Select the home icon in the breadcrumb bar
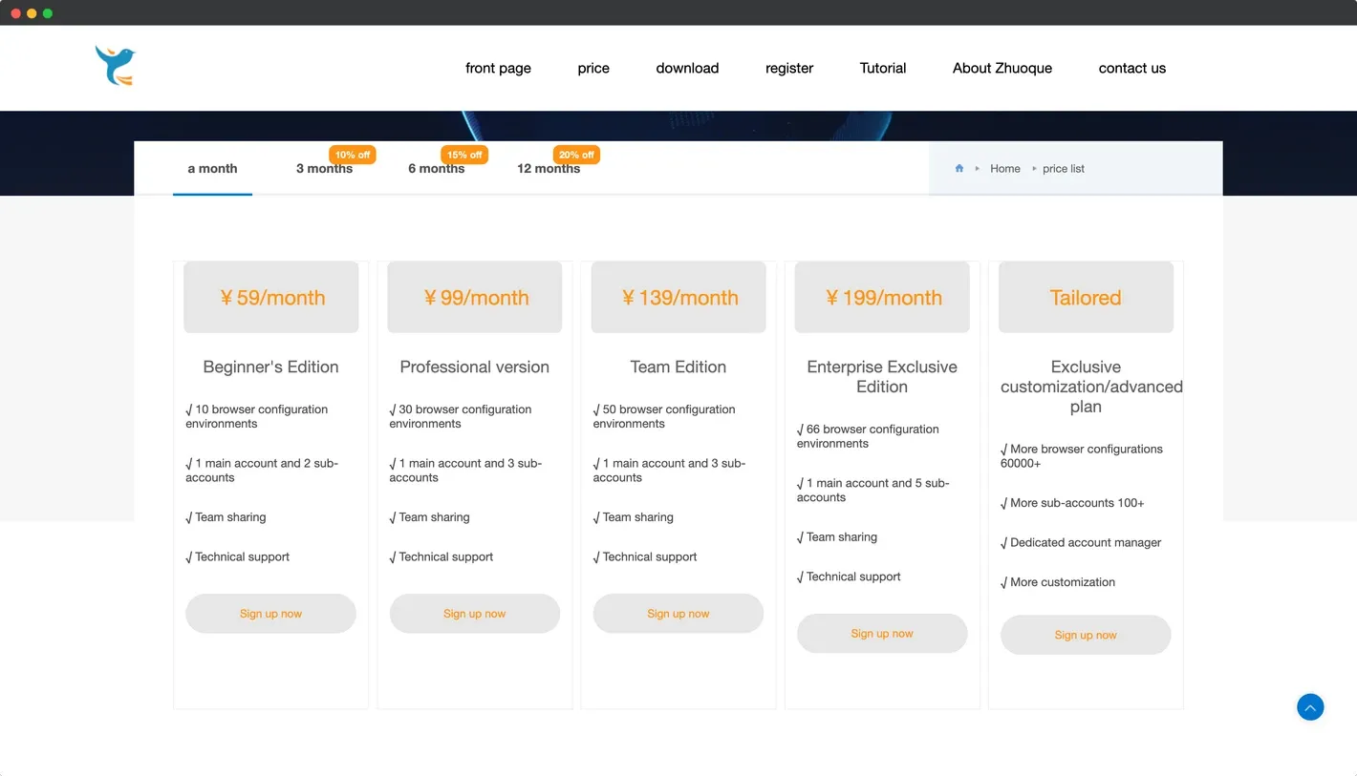This screenshot has height=776, width=1357. [959, 168]
